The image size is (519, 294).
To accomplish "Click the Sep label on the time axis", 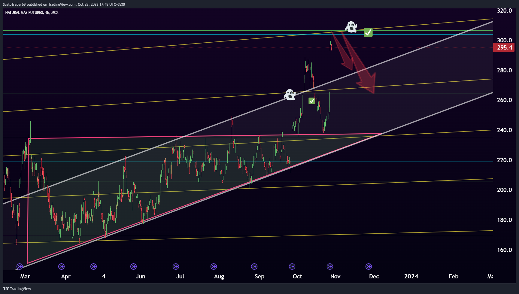I will coord(259,276).
